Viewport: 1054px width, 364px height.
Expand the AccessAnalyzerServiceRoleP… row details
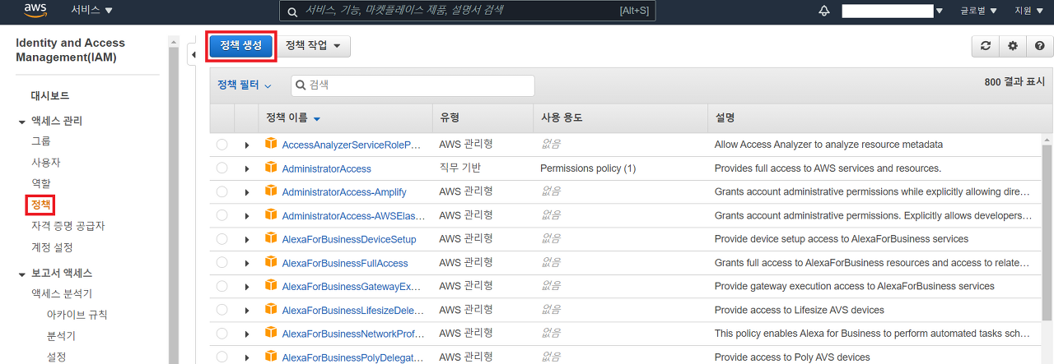click(x=246, y=145)
